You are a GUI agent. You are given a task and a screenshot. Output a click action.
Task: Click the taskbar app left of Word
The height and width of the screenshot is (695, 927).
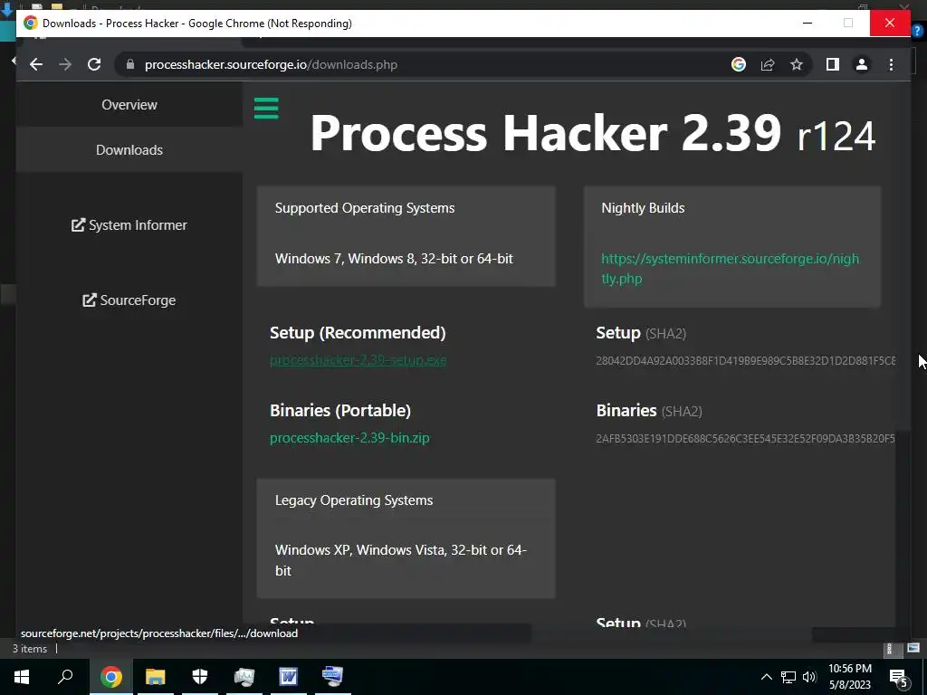coord(244,677)
